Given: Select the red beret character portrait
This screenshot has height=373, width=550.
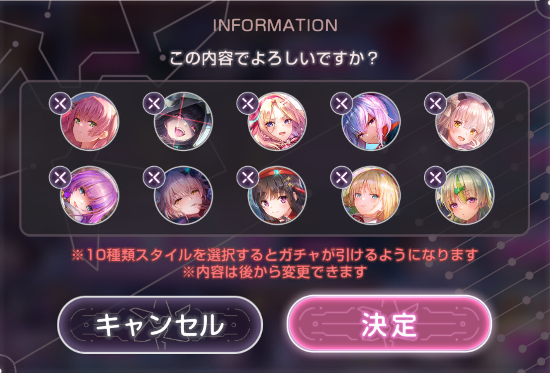Looking at the screenshot, I should (x=277, y=195).
